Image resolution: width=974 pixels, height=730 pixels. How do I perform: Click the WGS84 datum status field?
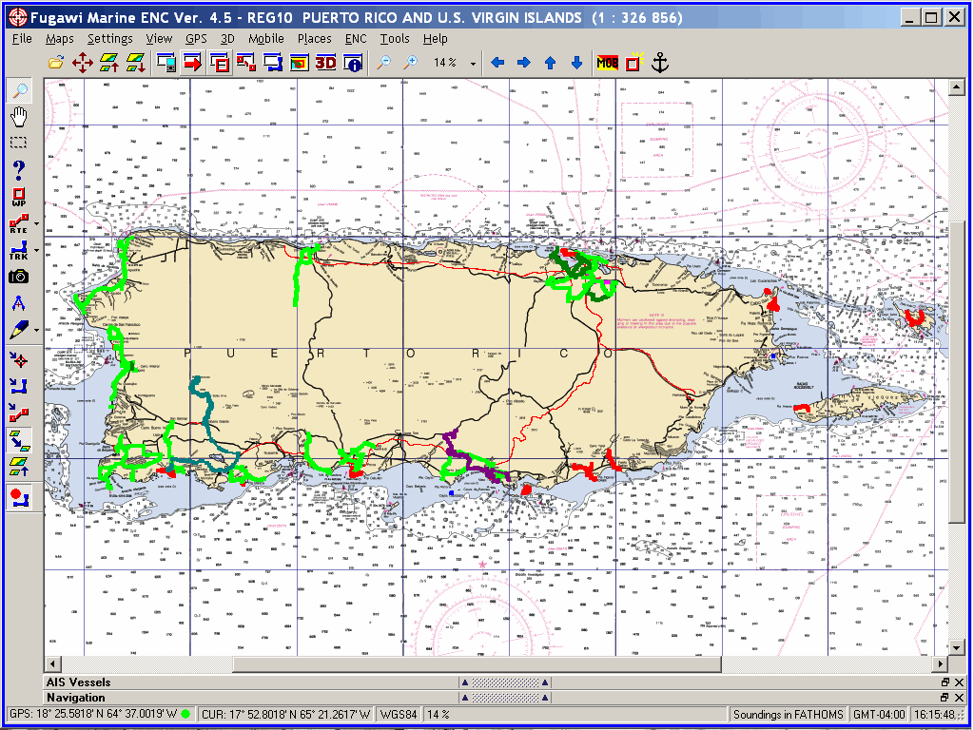tap(399, 714)
